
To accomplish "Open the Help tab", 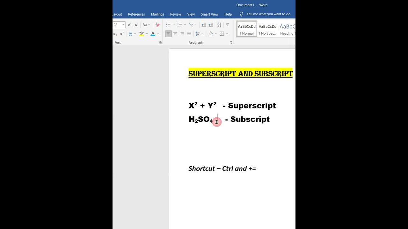I will (x=228, y=14).
